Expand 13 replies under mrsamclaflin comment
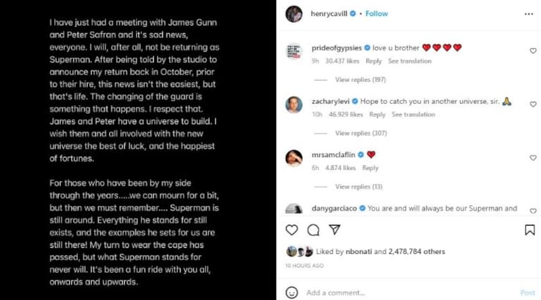This screenshot has width=541, height=300. (358, 187)
